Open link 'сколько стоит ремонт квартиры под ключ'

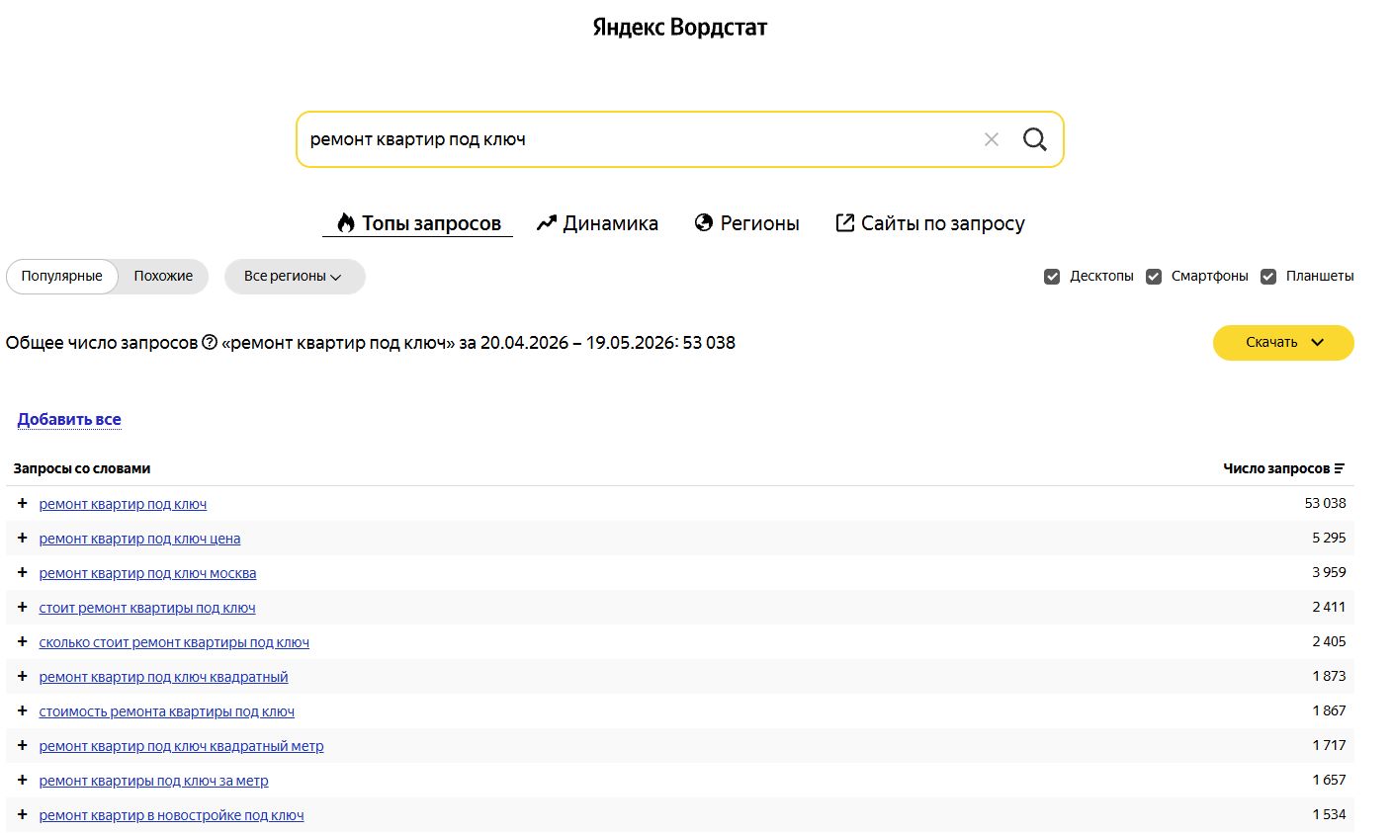pyautogui.click(x=174, y=642)
